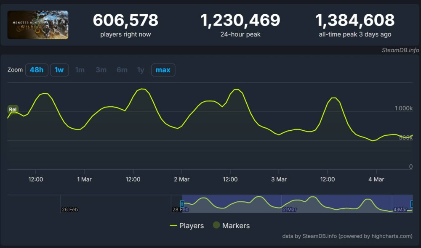421x248 pixels.
Task: Toggle the Players series label in legend
Action: [x=192, y=226]
